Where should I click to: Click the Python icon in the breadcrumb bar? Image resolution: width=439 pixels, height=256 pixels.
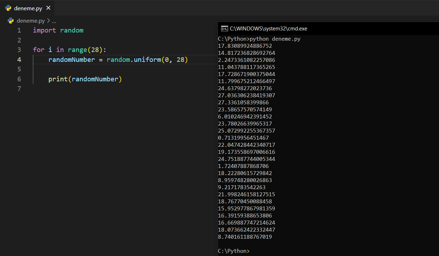tap(11, 21)
